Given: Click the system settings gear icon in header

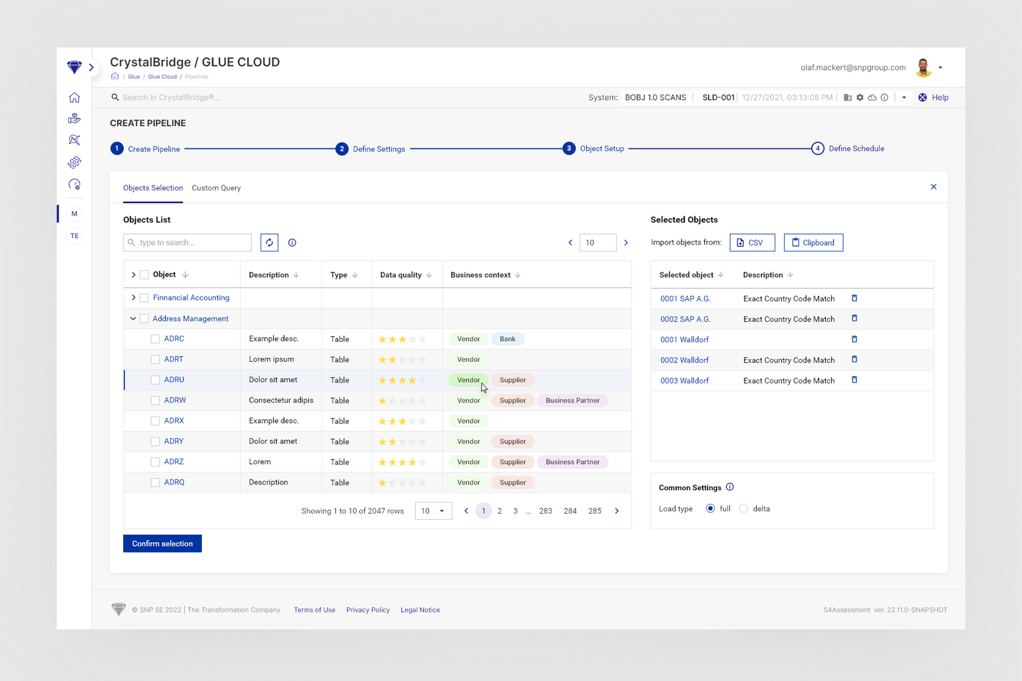Looking at the screenshot, I should pos(860,98).
